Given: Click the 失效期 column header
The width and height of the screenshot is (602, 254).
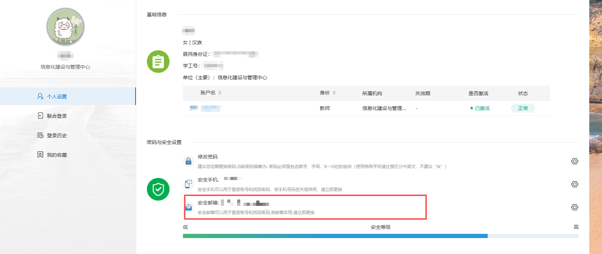Looking at the screenshot, I should [423, 93].
